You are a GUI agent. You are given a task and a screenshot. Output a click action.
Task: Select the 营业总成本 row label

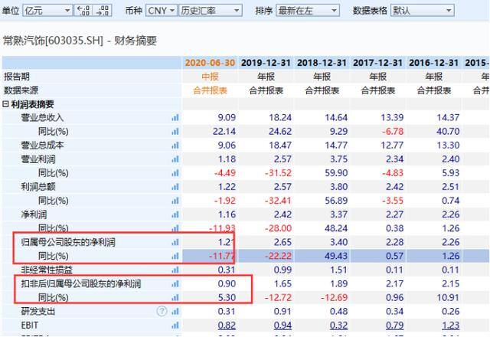[42, 146]
